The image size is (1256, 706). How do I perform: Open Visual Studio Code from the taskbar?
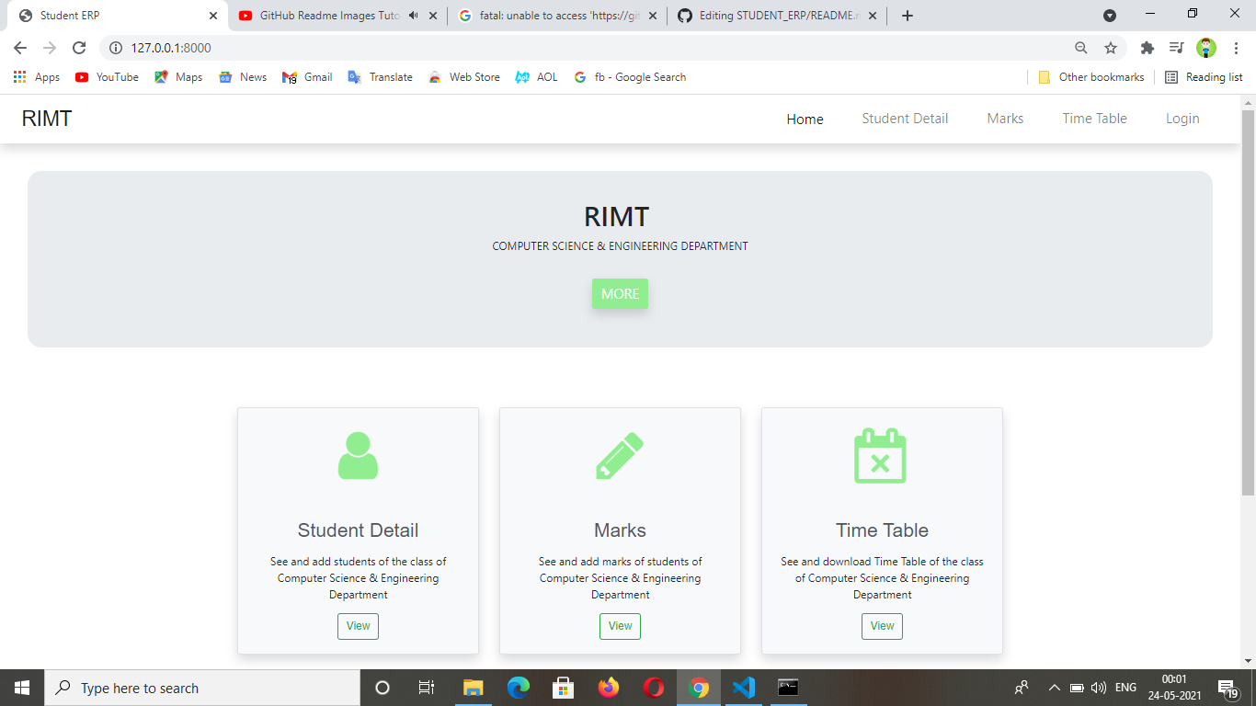click(744, 687)
